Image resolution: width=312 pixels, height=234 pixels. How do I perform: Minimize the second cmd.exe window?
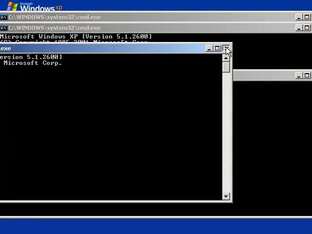pos(299,28)
